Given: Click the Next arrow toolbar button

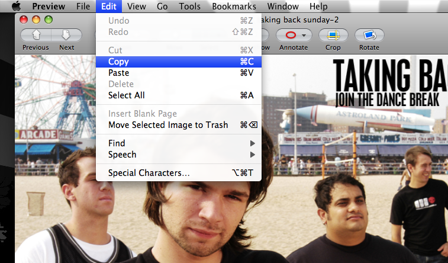Looking at the screenshot, I should (66, 35).
